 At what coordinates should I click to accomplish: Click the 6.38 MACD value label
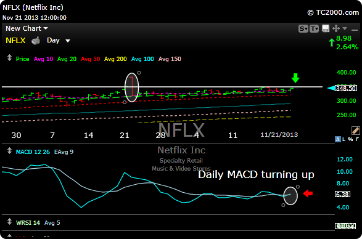[x=342, y=194]
